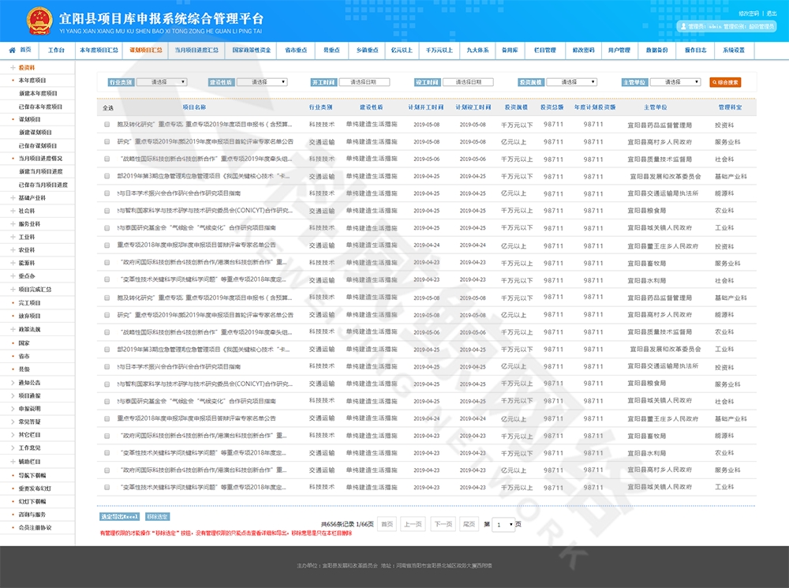This screenshot has height=588, width=789.
Task: Click the national emblem logo in header
Action: [39, 20]
